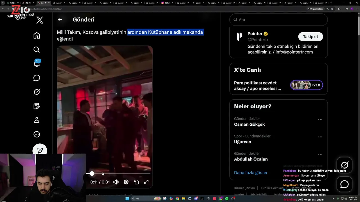
Task: Click X'te Canlı heading
Action: pos(247,70)
